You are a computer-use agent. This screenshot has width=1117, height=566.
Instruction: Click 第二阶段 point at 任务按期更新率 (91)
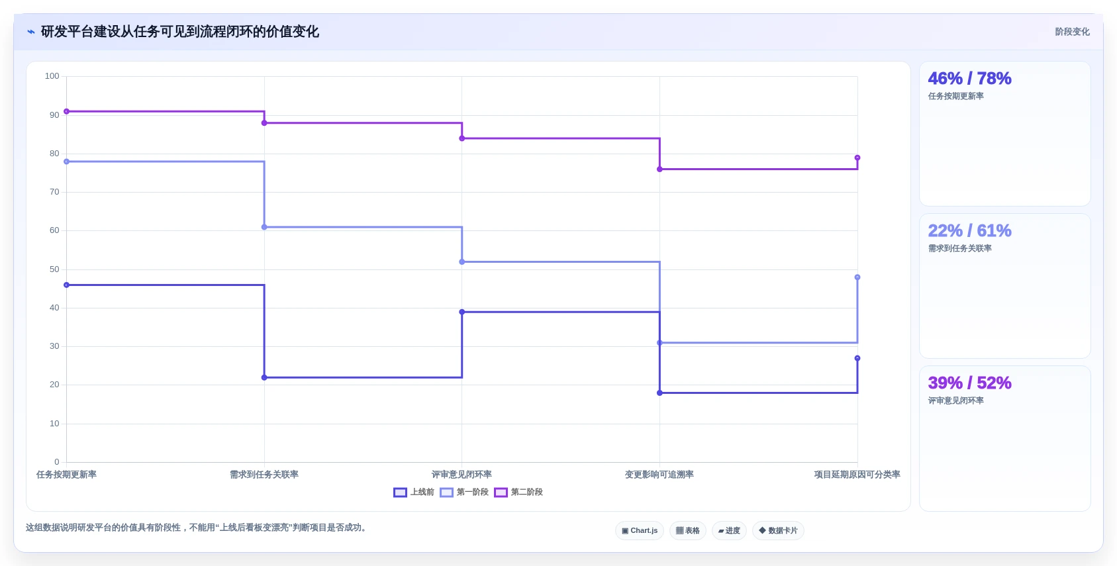point(66,111)
